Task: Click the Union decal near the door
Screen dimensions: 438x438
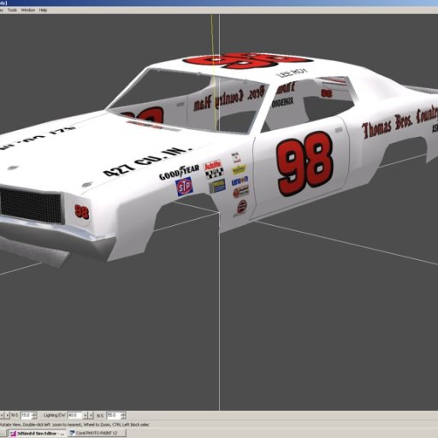Action: tap(240, 181)
